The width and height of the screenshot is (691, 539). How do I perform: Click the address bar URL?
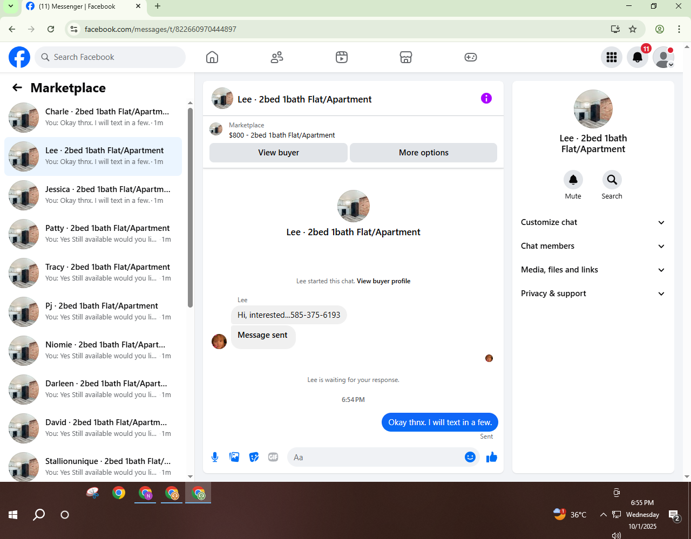pos(160,29)
